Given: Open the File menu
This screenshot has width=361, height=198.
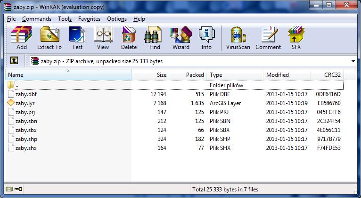Looking at the screenshot, I should (x=11, y=19).
